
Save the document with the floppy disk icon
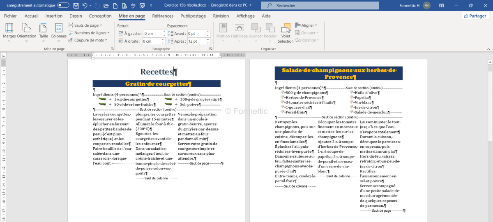[76, 5]
